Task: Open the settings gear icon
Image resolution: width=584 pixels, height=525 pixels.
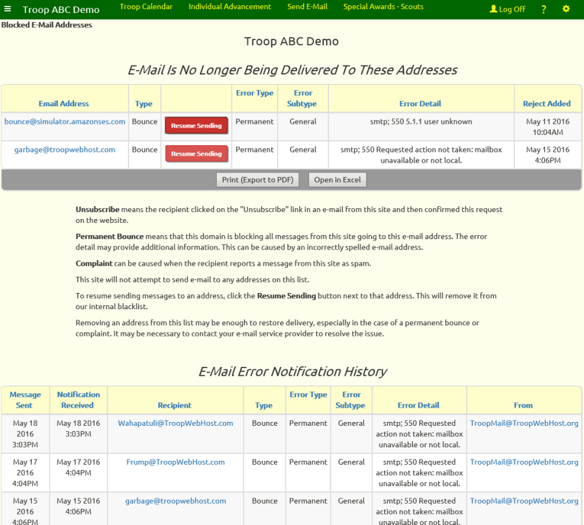Action: coord(566,9)
